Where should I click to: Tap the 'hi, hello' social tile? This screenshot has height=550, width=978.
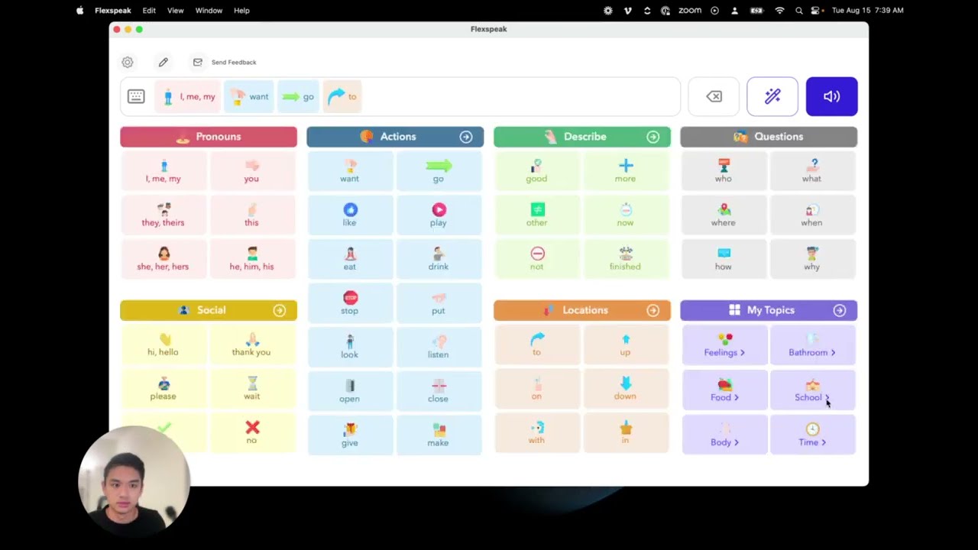coord(163,345)
